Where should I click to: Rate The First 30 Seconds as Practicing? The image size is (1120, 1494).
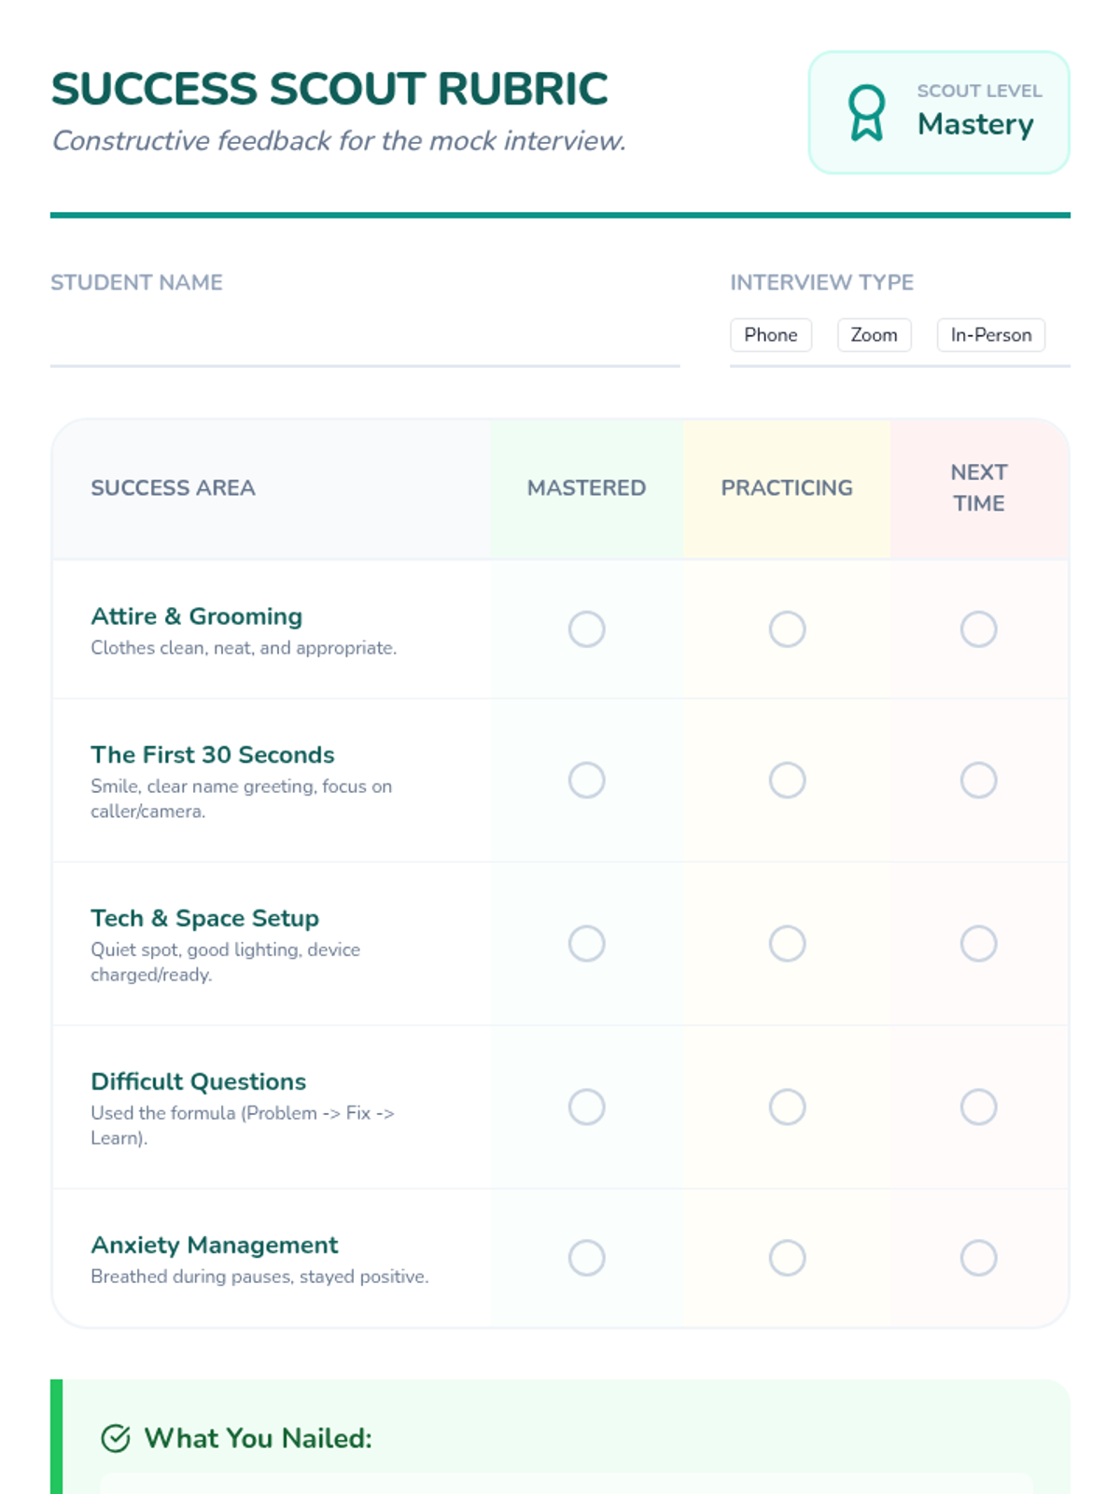click(x=787, y=781)
